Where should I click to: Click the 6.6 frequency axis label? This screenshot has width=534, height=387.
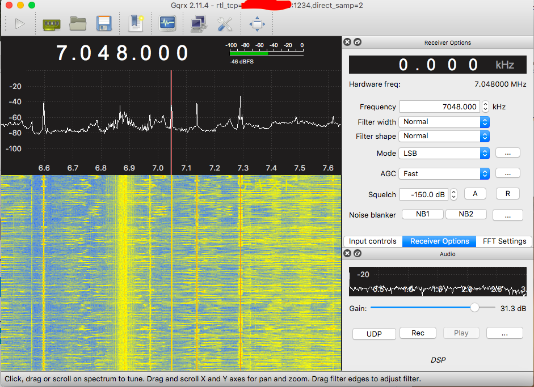point(44,168)
